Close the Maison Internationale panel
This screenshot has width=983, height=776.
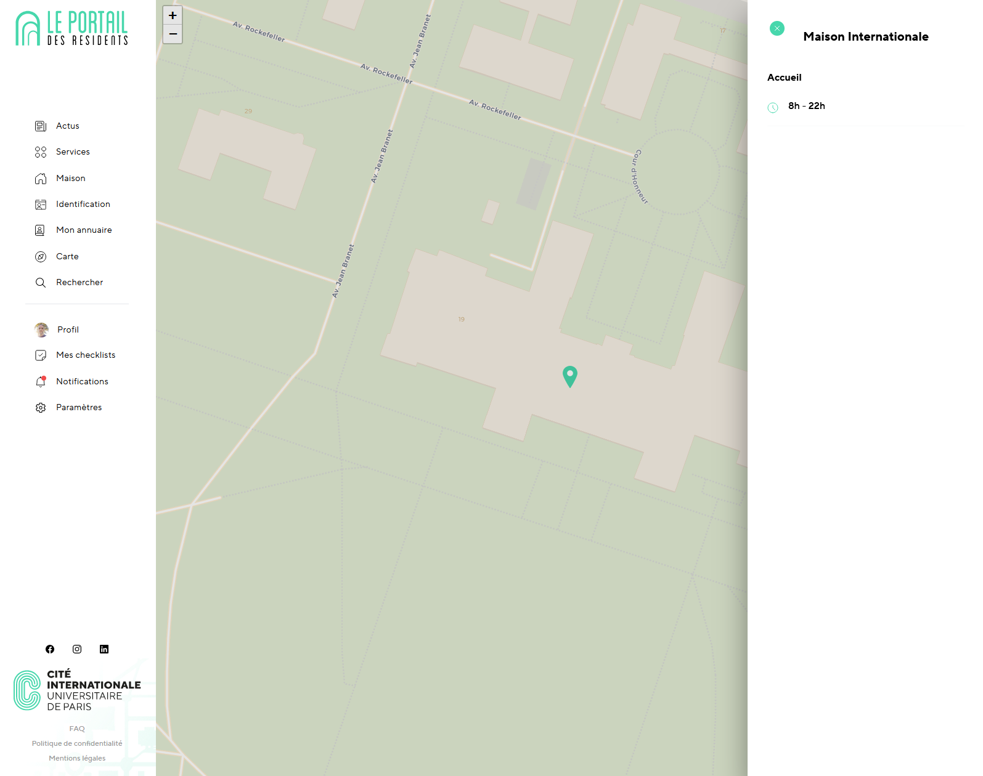777,28
